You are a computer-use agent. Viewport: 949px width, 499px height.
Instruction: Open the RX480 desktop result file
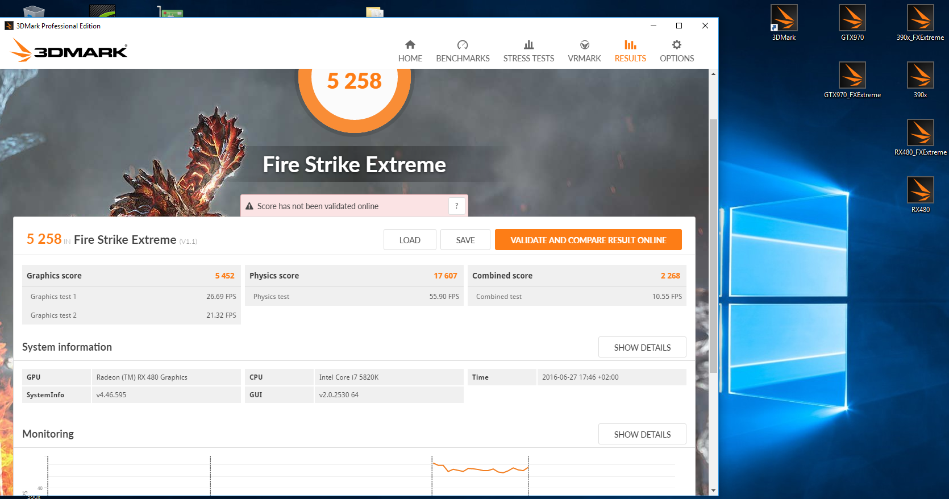[x=921, y=195]
